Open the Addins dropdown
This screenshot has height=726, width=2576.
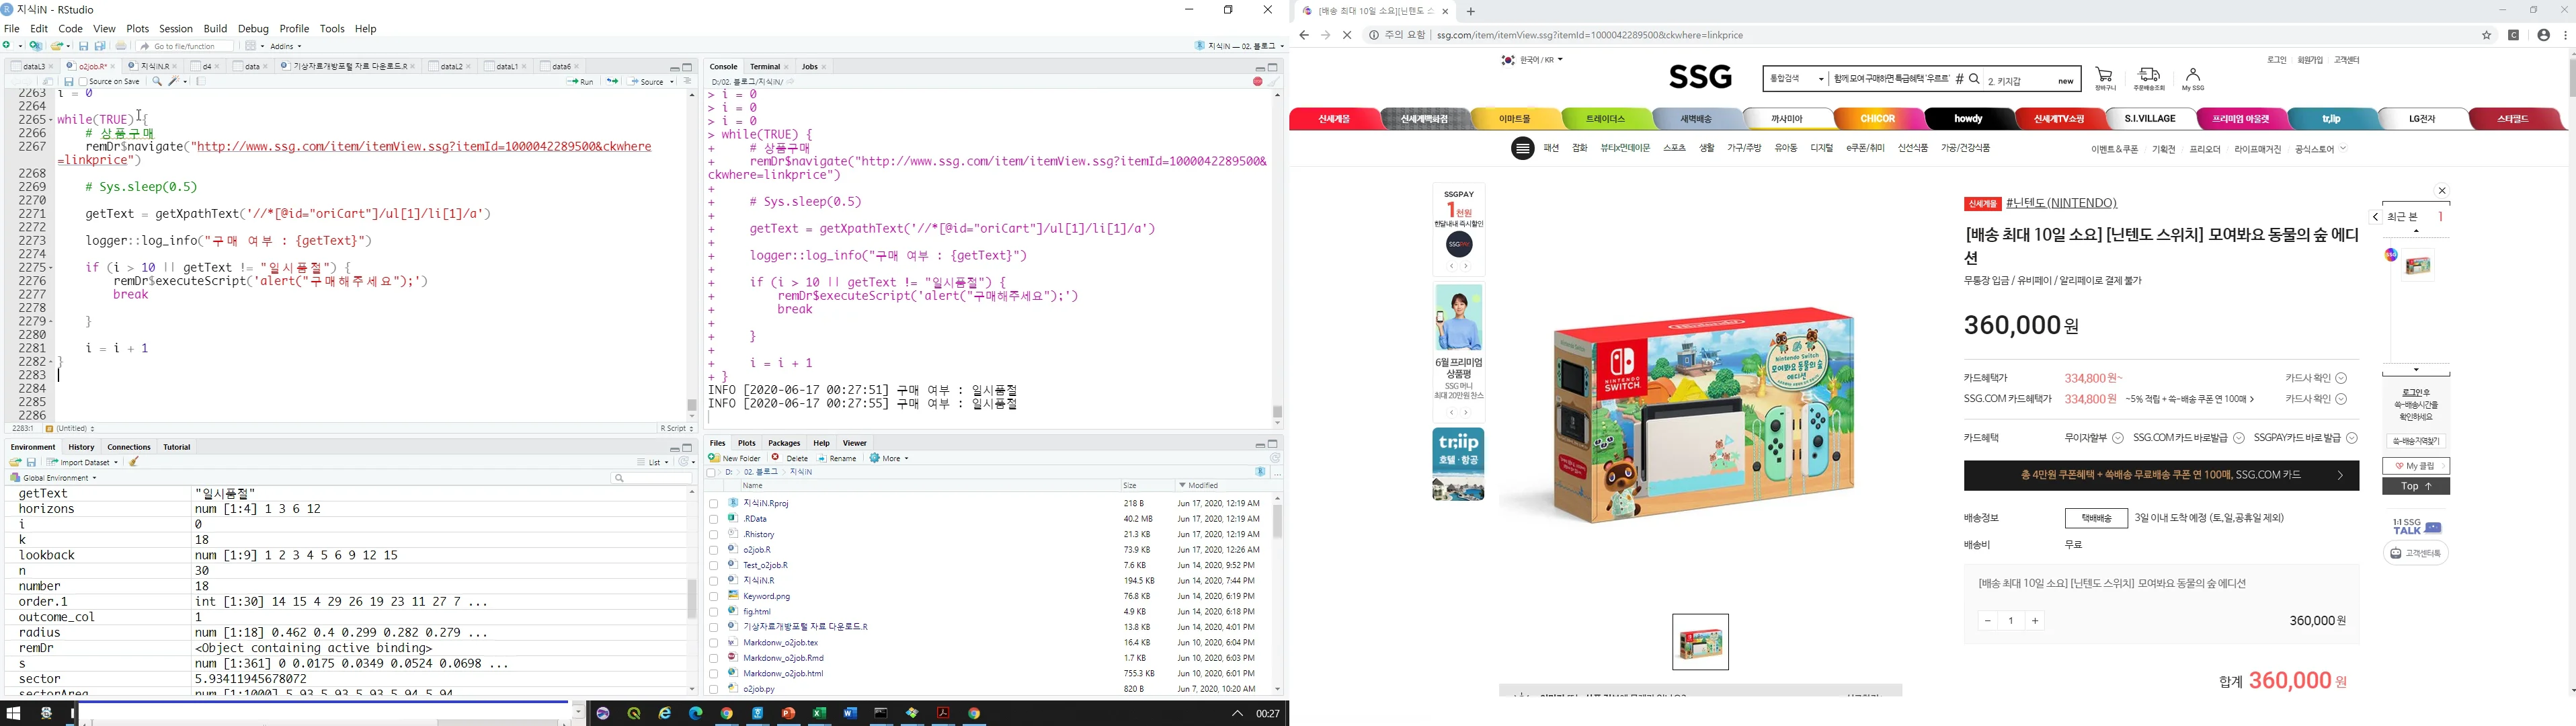285,46
